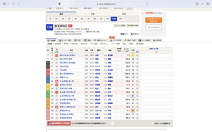Open sort dropdown under 馬名 column
Screen dimensions: 212x132
pos(71,53)
